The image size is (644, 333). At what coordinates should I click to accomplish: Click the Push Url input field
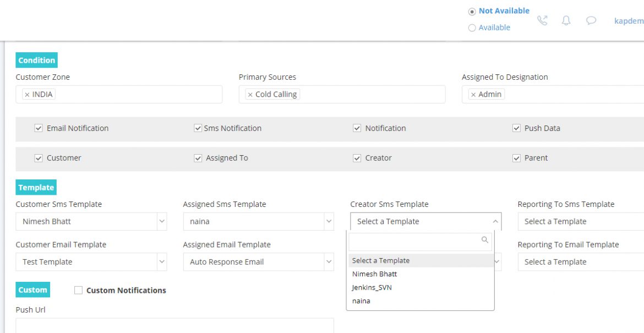point(174,325)
